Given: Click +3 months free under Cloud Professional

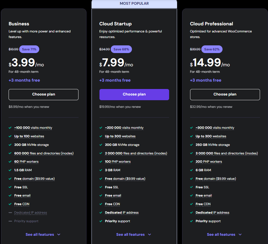Looking at the screenshot, I should tap(206, 80).
